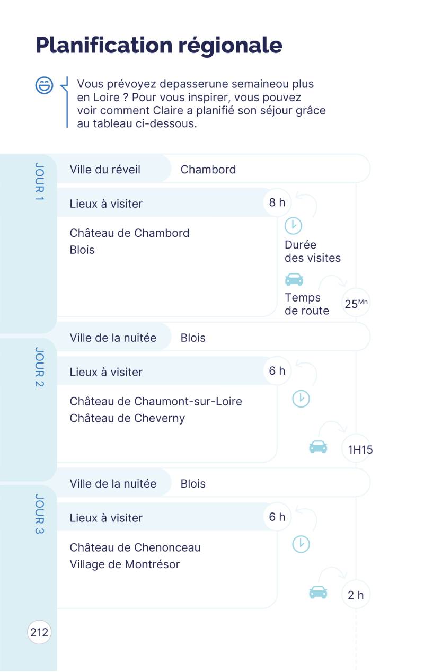Screen dimensions: 424x672
Task: Select the JOUR 2 side tab
Action: click(39, 367)
